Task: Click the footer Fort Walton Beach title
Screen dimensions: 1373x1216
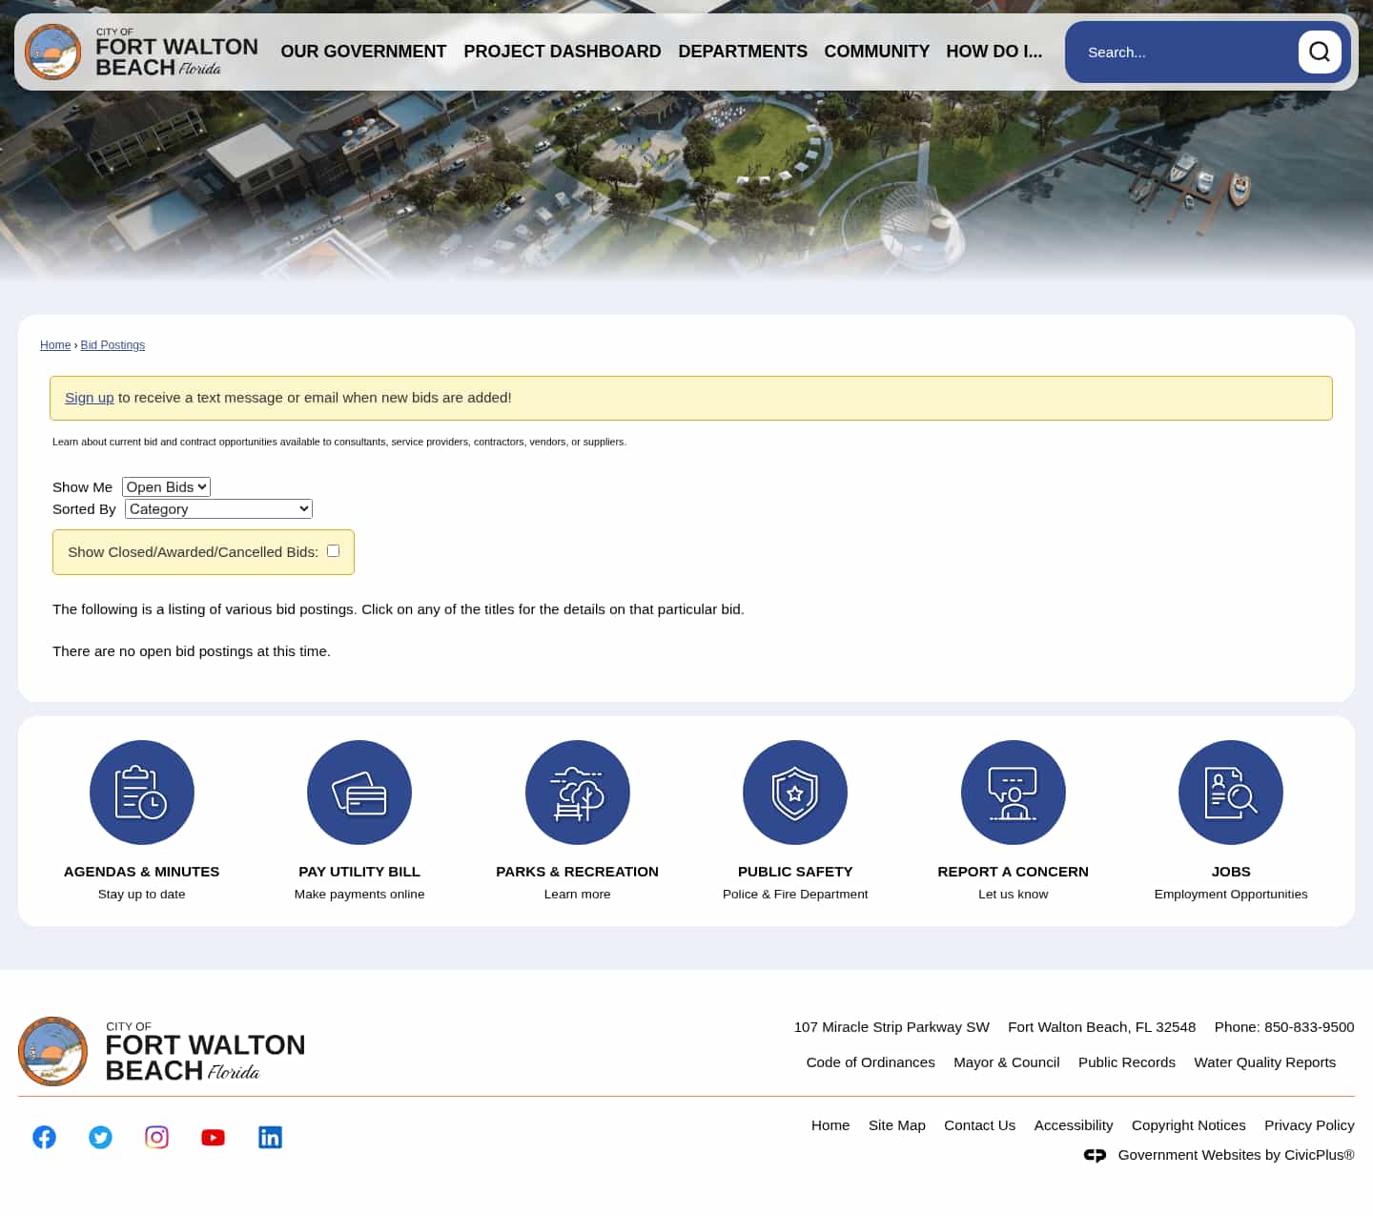Action: (x=205, y=1053)
